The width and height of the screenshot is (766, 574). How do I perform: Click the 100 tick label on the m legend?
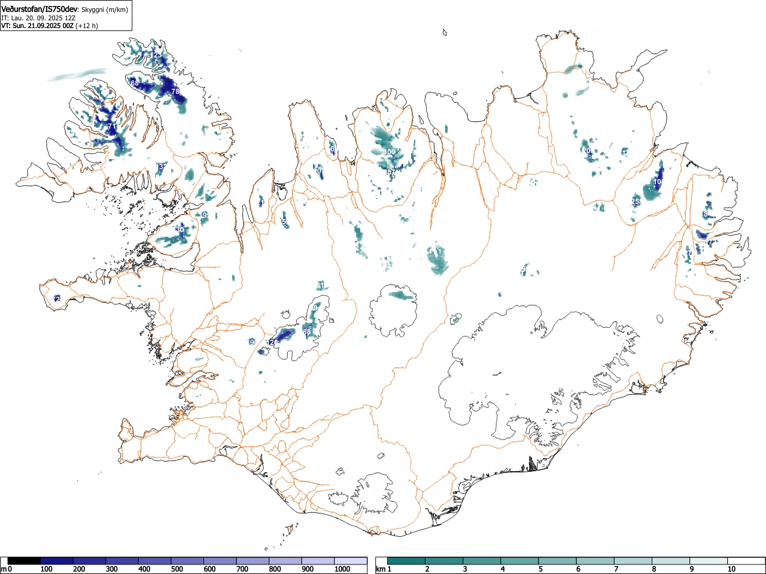click(46, 569)
